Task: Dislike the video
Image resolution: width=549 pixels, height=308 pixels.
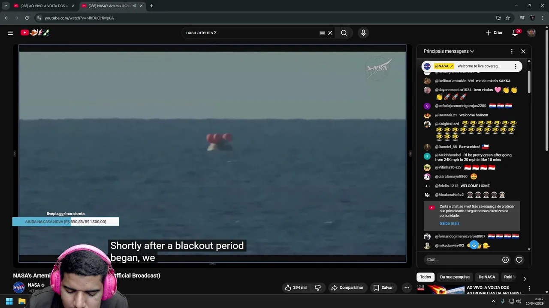Action: (318, 287)
